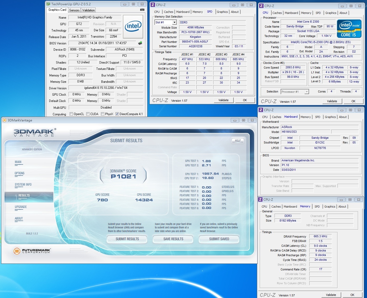Maximize the 3DMarkVantage window
Image resolution: width=367 pixels, height=298 pixels.
[x=243, y=120]
